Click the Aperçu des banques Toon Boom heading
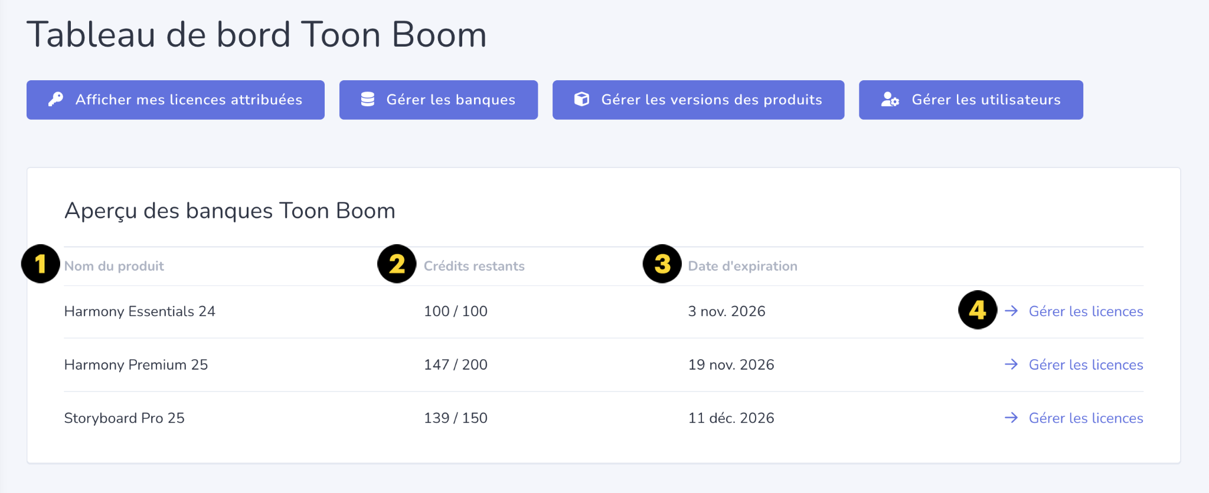1209x493 pixels. 230,211
